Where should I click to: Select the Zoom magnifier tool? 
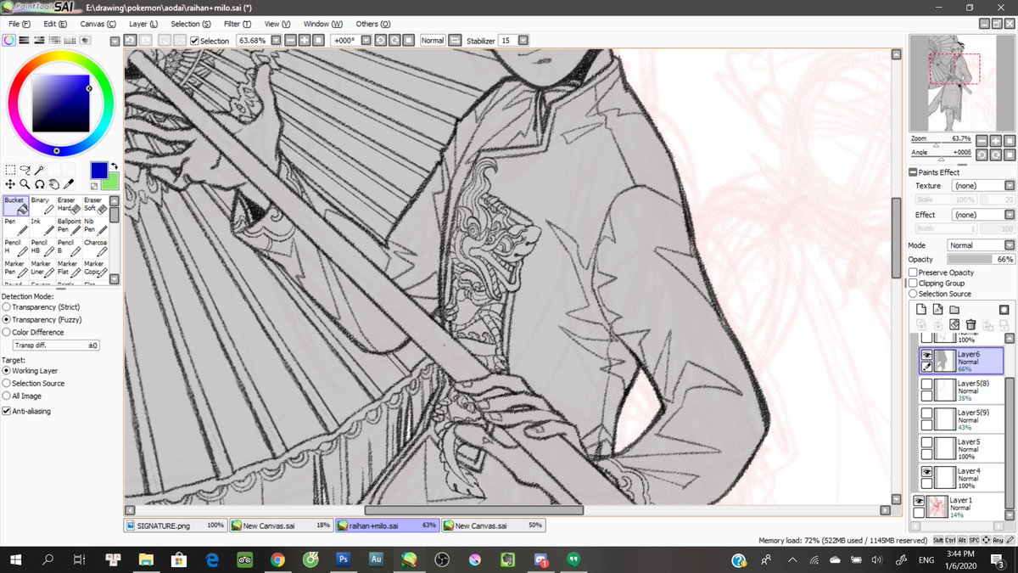coord(25,183)
